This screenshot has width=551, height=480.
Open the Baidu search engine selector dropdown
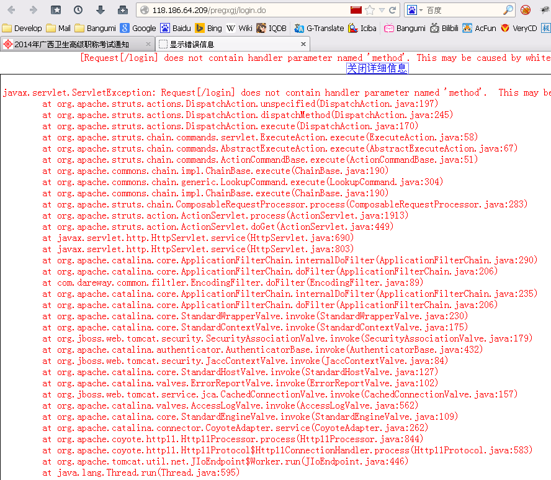pyautogui.click(x=414, y=10)
